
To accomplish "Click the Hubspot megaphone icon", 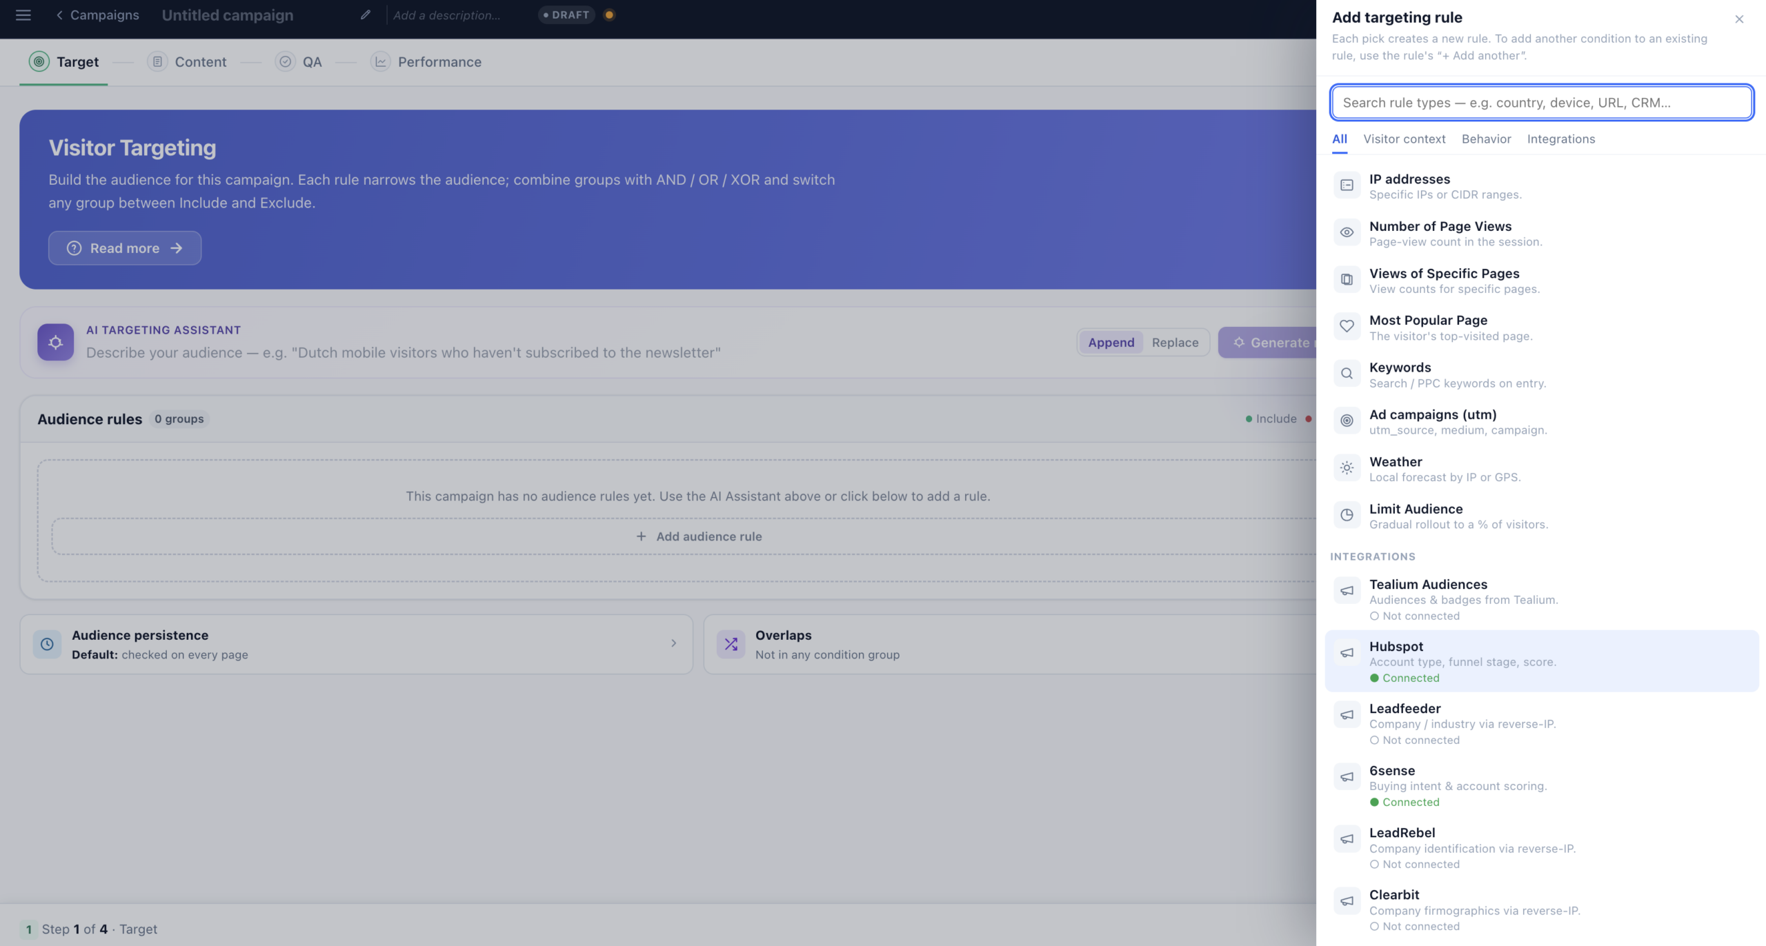I will [x=1347, y=653].
